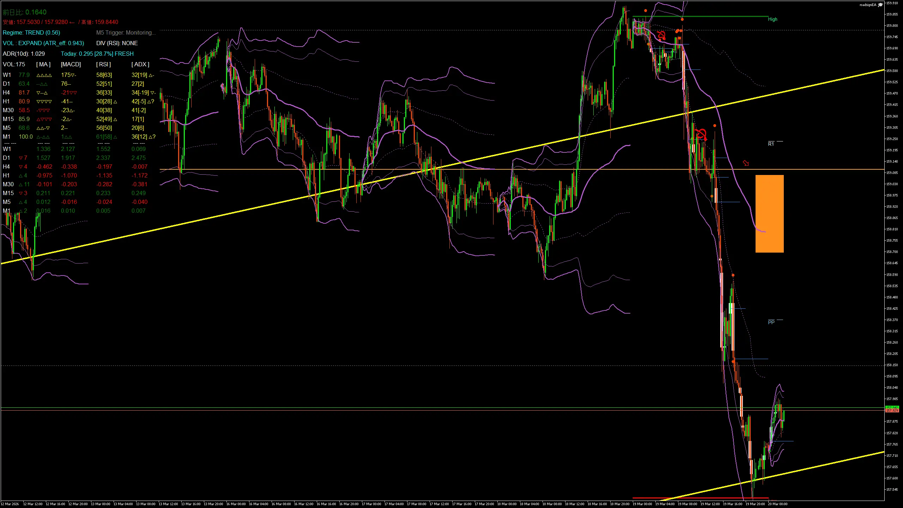
Task: Click the green High level marker label
Action: pyautogui.click(x=772, y=19)
